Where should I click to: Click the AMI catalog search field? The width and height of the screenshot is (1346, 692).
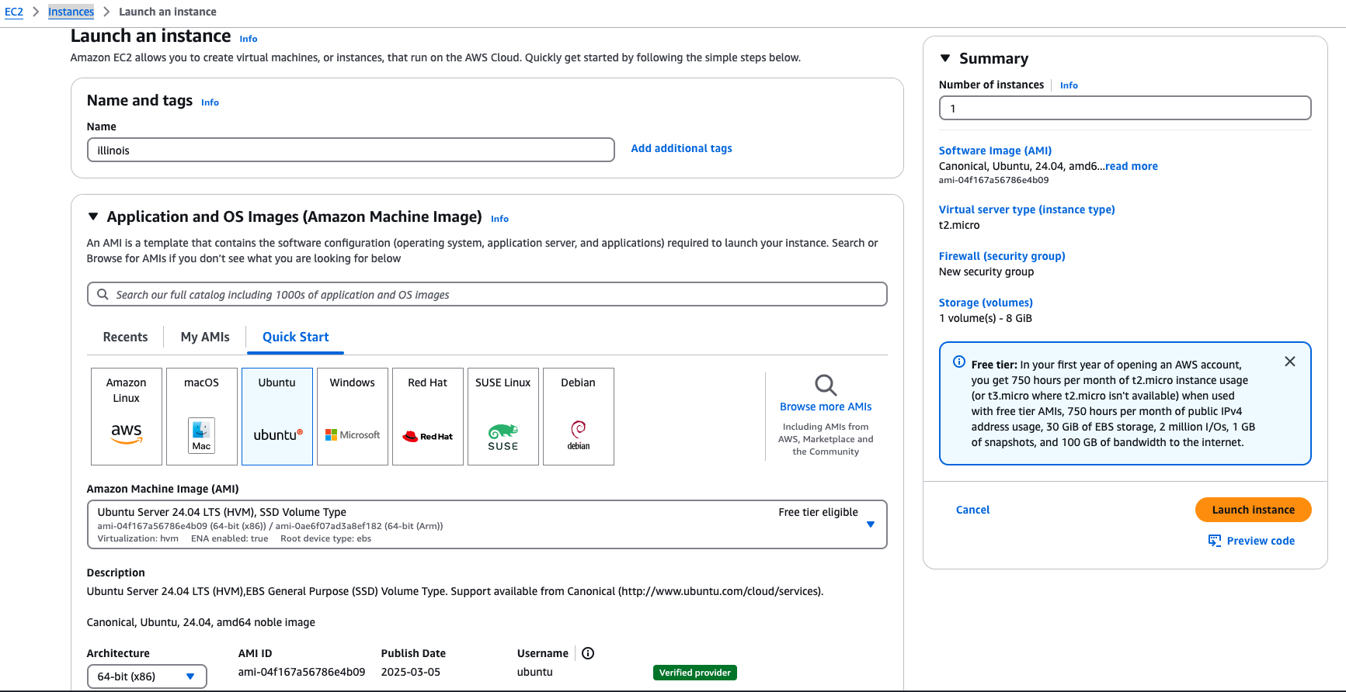487,294
